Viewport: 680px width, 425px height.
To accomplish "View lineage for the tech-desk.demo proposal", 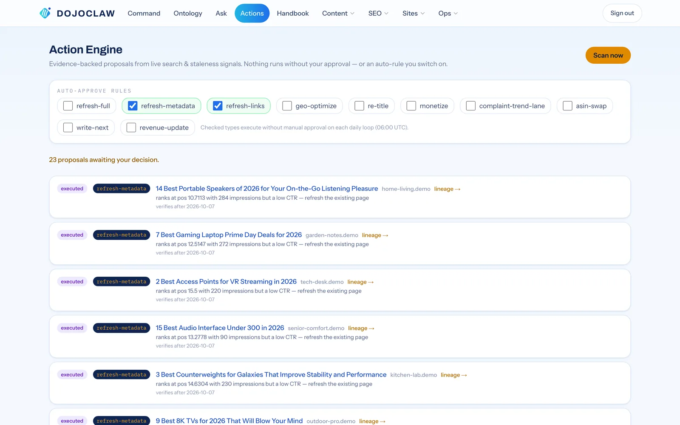I will point(360,282).
